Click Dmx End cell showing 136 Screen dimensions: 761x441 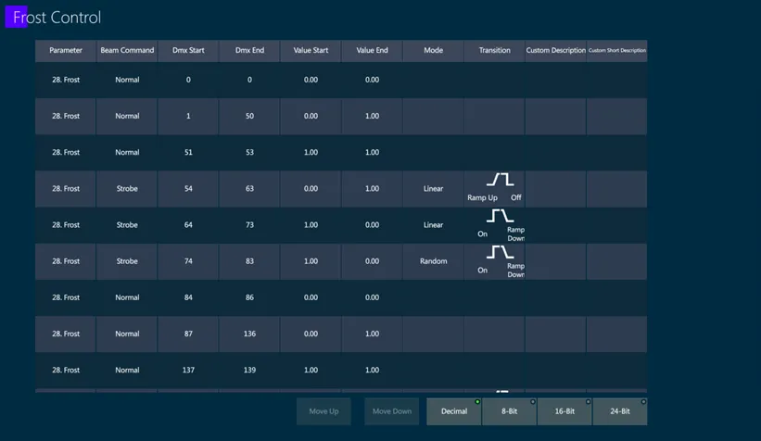tap(249, 334)
